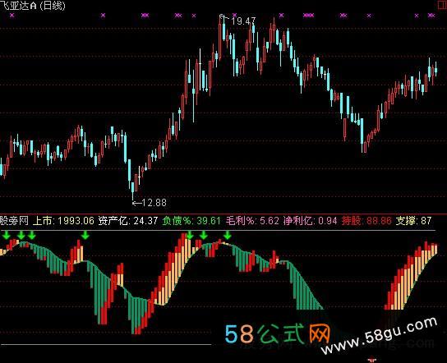
Task: Select the 飞亚达A stock title
Action: pos(19,6)
